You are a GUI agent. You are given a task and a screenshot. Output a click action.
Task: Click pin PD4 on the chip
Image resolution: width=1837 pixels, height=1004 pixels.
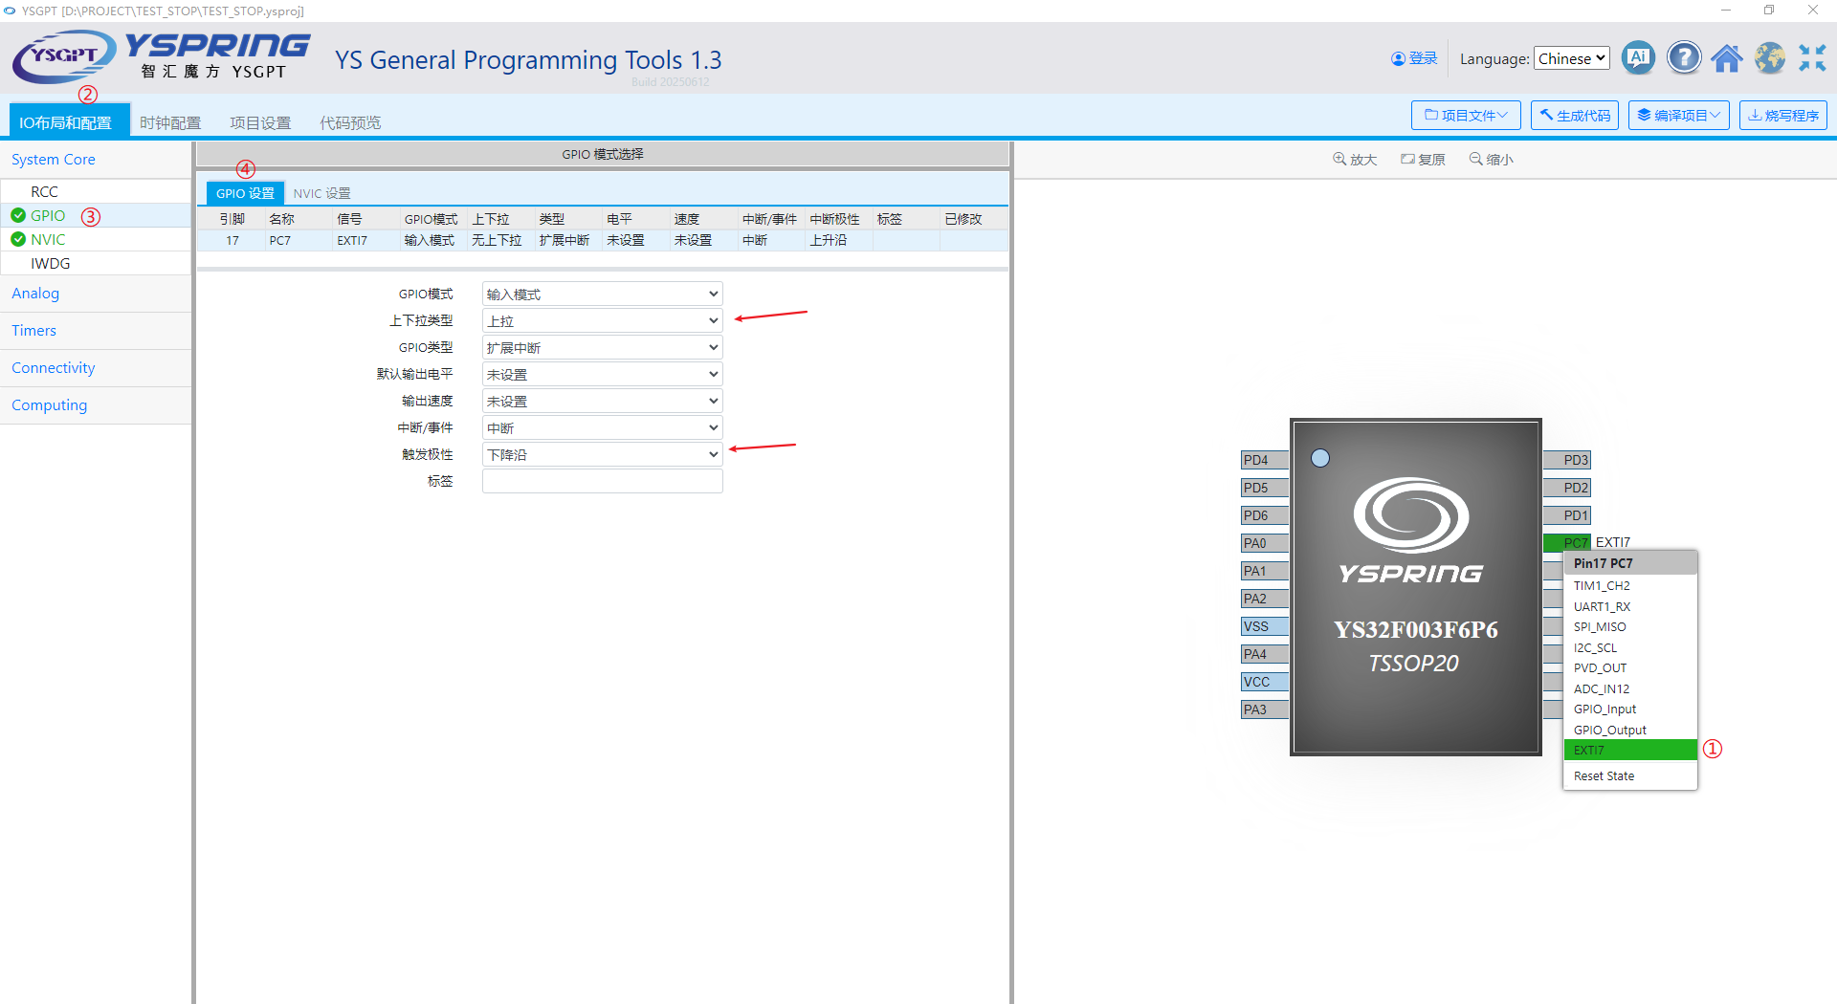tap(1264, 460)
